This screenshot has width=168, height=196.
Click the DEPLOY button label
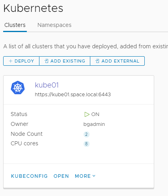tap(24, 61)
